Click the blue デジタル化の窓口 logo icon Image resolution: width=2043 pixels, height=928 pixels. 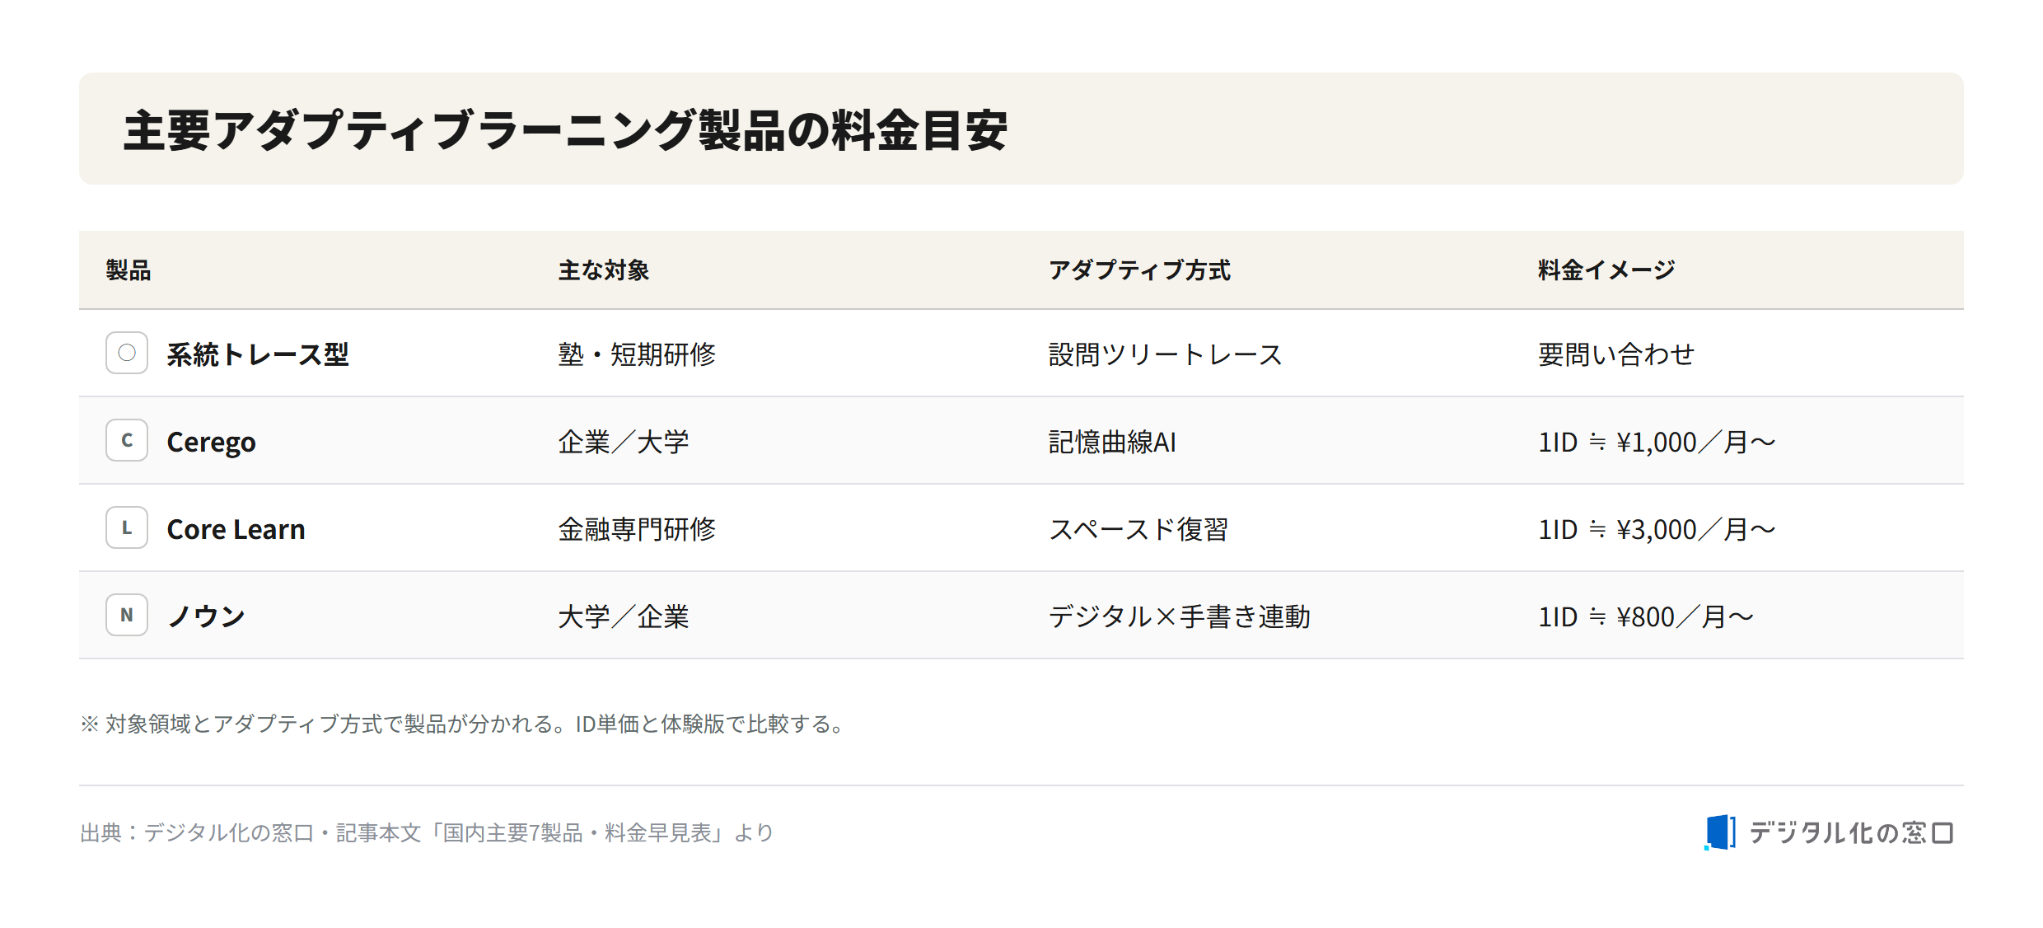click(1720, 832)
